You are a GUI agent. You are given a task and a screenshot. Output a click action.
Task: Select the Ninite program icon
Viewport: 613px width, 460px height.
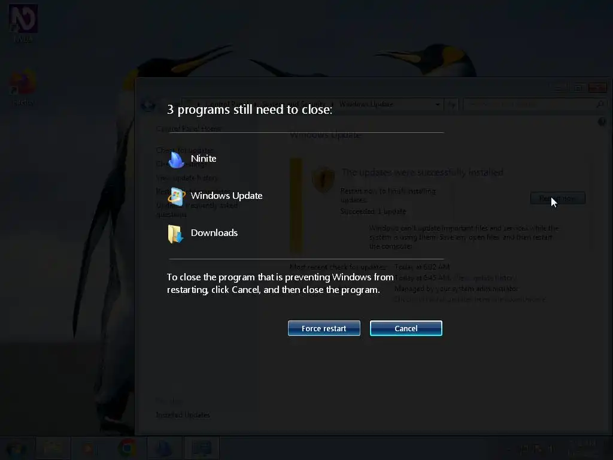[176, 159]
